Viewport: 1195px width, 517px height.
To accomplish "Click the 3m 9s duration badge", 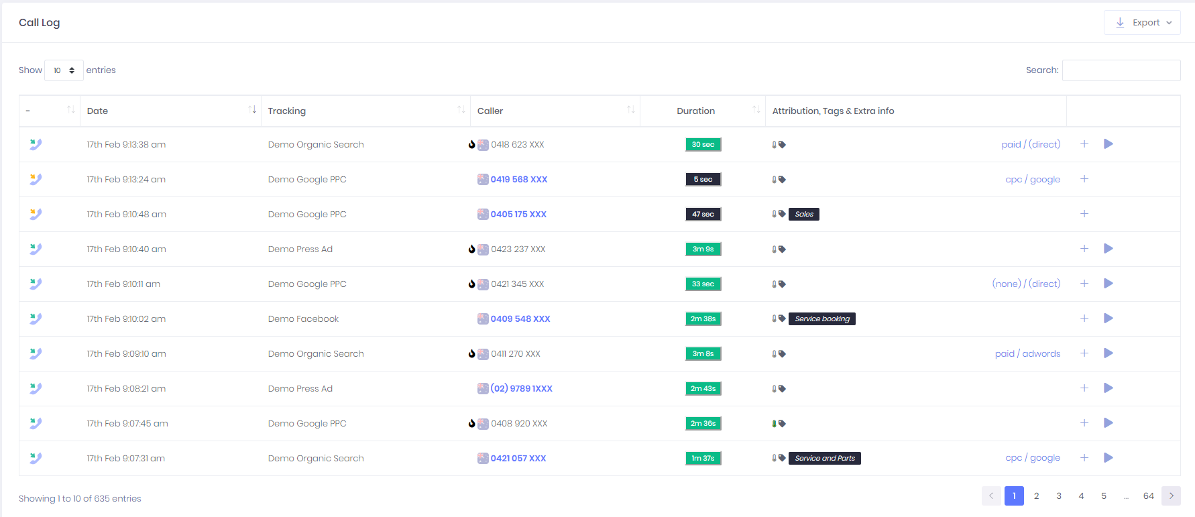I will 703,249.
